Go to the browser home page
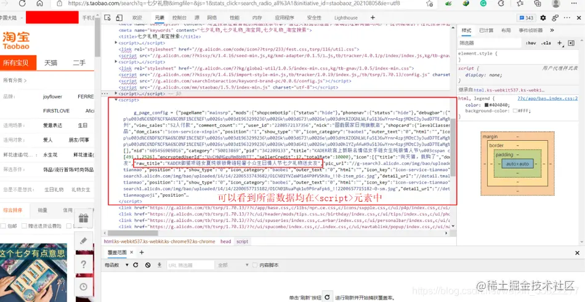Screen dimensions: 585x302 [39, 3]
